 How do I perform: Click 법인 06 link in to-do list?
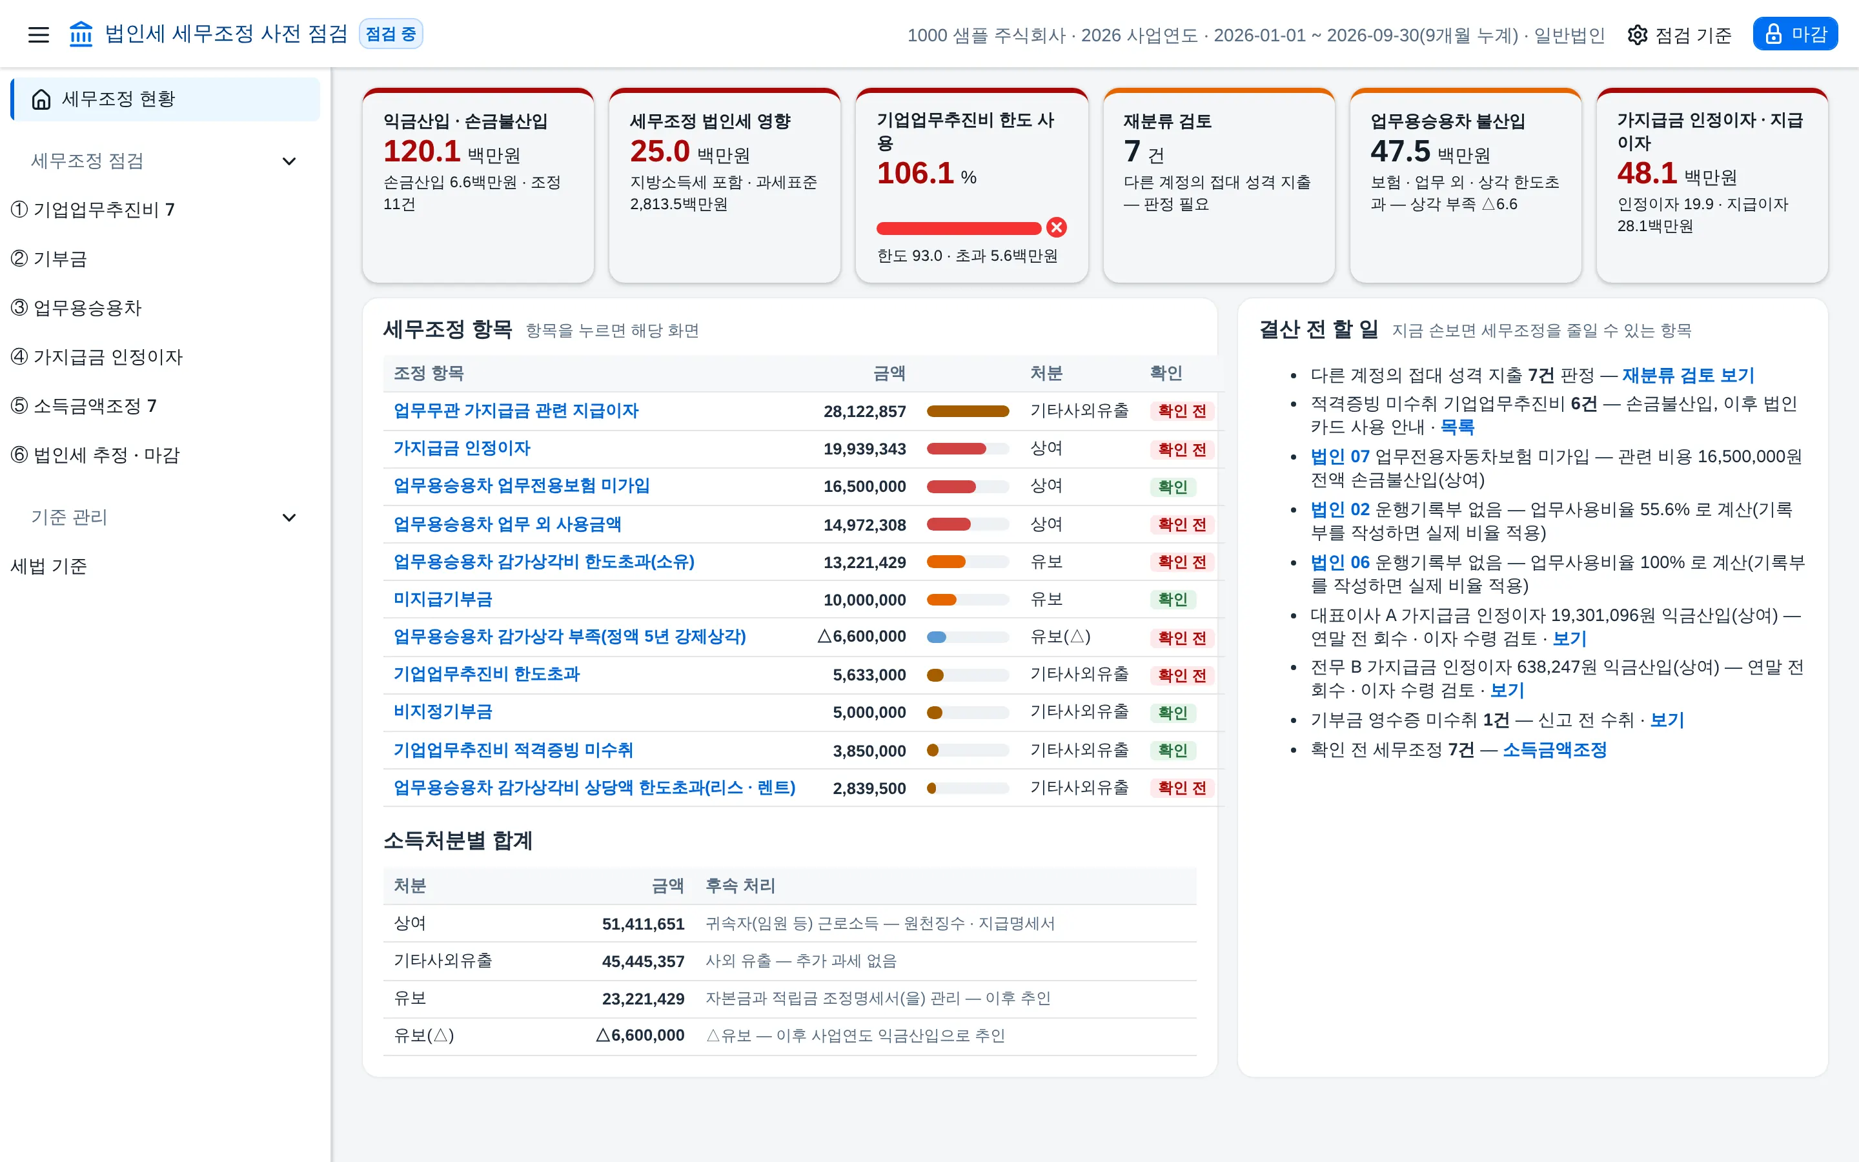[1340, 562]
